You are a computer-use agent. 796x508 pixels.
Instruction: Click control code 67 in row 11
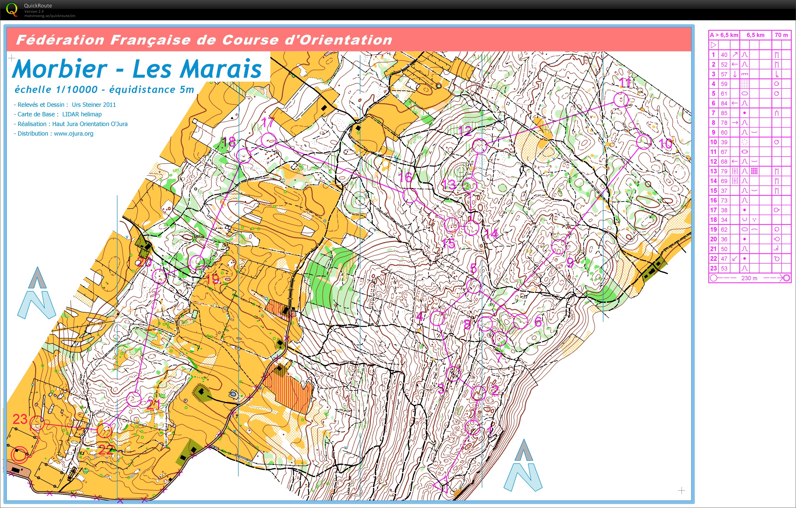point(724,152)
